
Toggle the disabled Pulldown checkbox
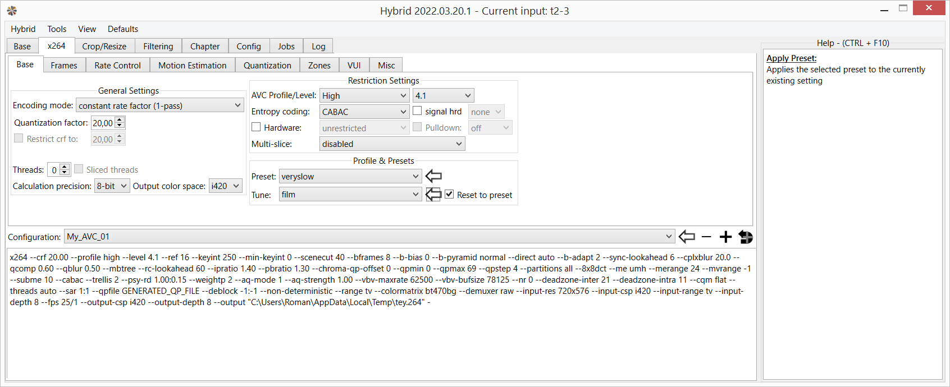pos(417,127)
